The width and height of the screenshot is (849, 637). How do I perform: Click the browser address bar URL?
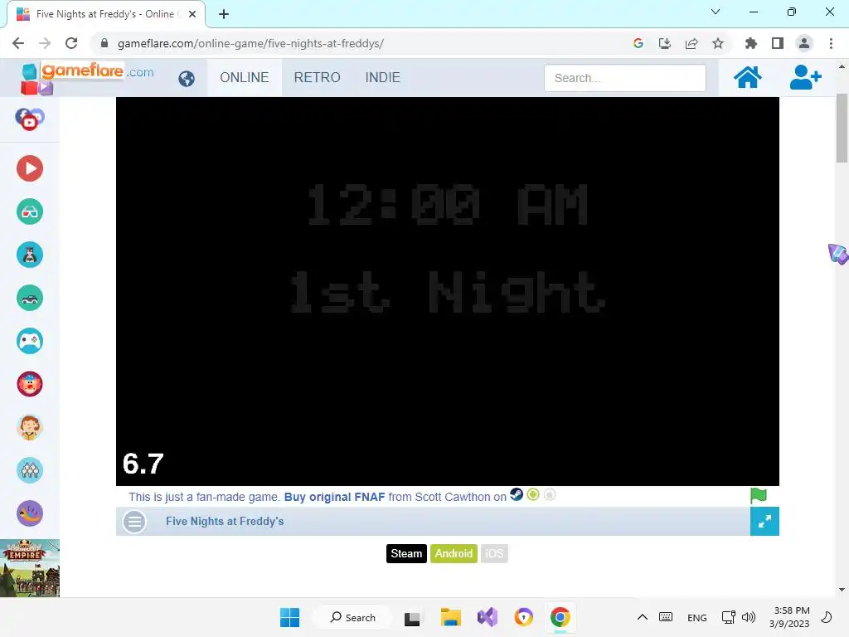click(250, 43)
